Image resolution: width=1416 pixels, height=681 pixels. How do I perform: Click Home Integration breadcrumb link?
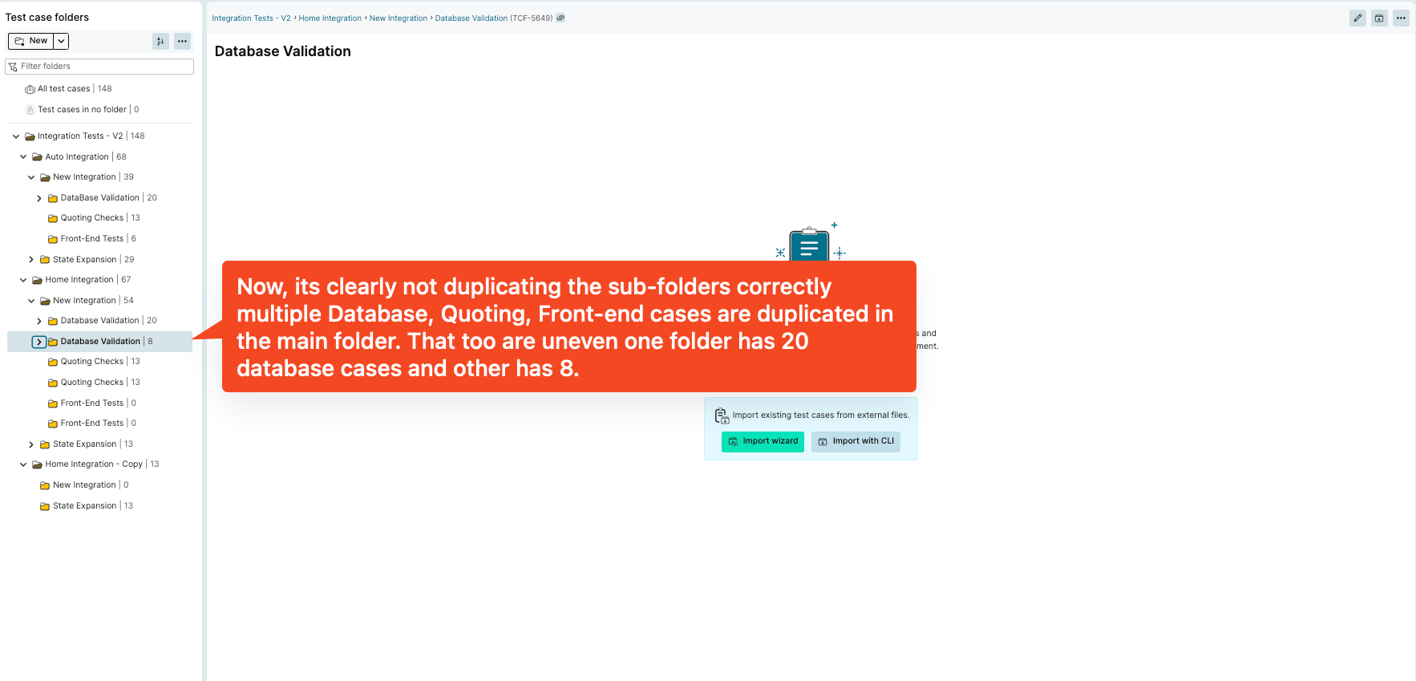[x=330, y=18]
